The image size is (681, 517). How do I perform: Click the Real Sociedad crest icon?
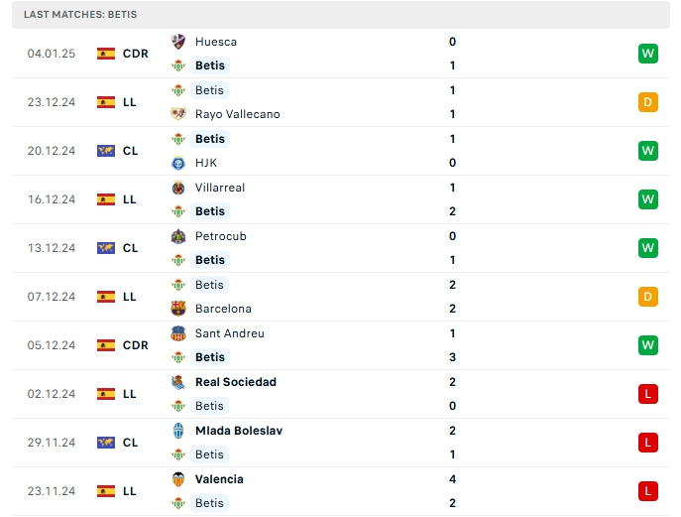coord(178,382)
